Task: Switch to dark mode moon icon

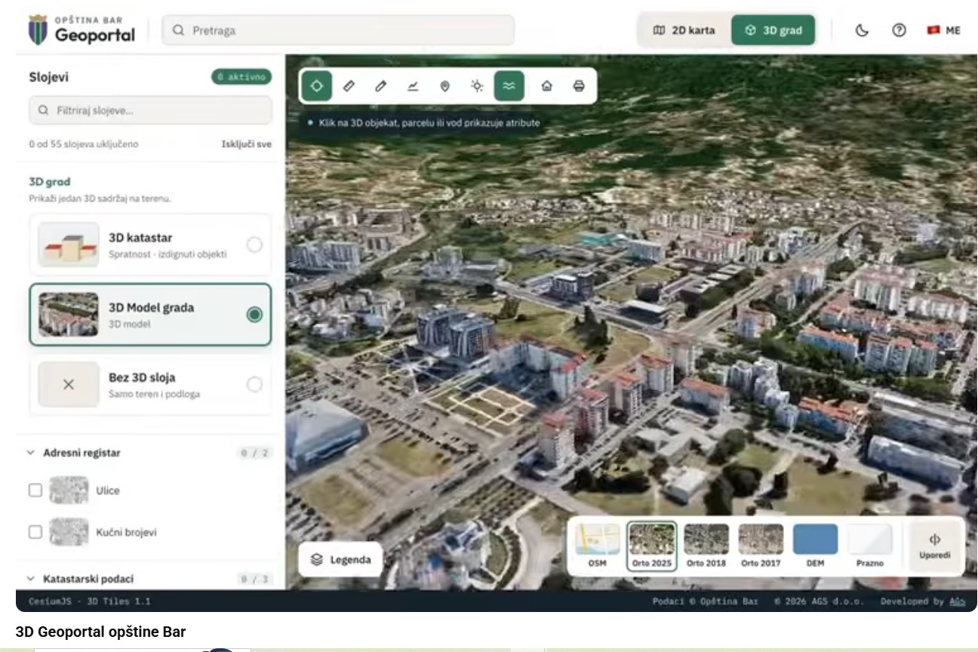Action: [x=862, y=30]
